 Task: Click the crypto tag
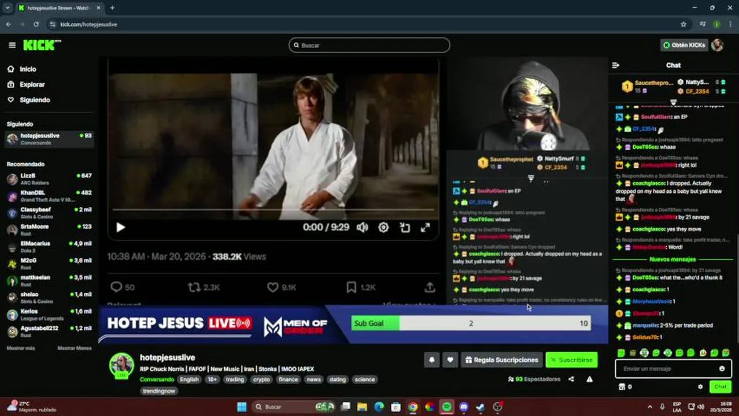pyautogui.click(x=261, y=380)
